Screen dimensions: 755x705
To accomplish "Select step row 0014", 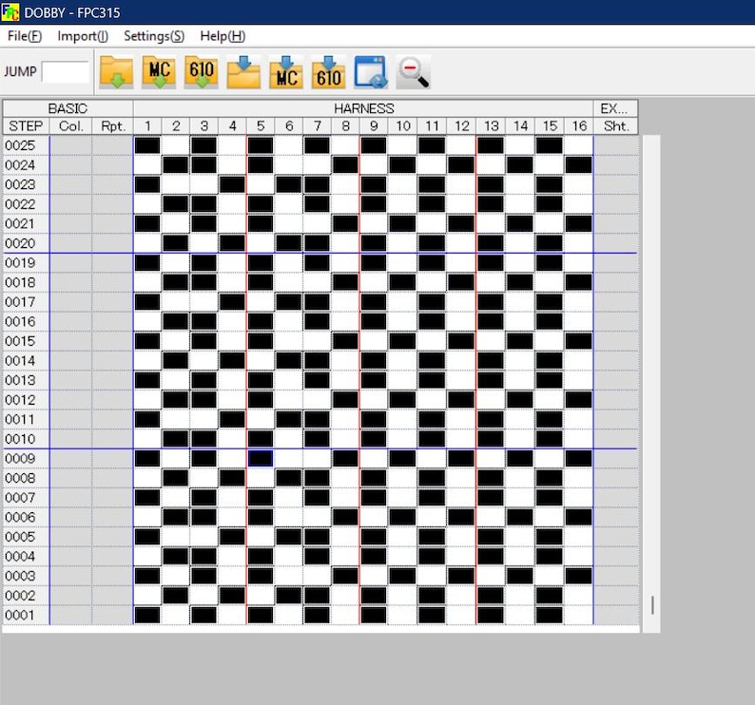I will click(x=26, y=361).
